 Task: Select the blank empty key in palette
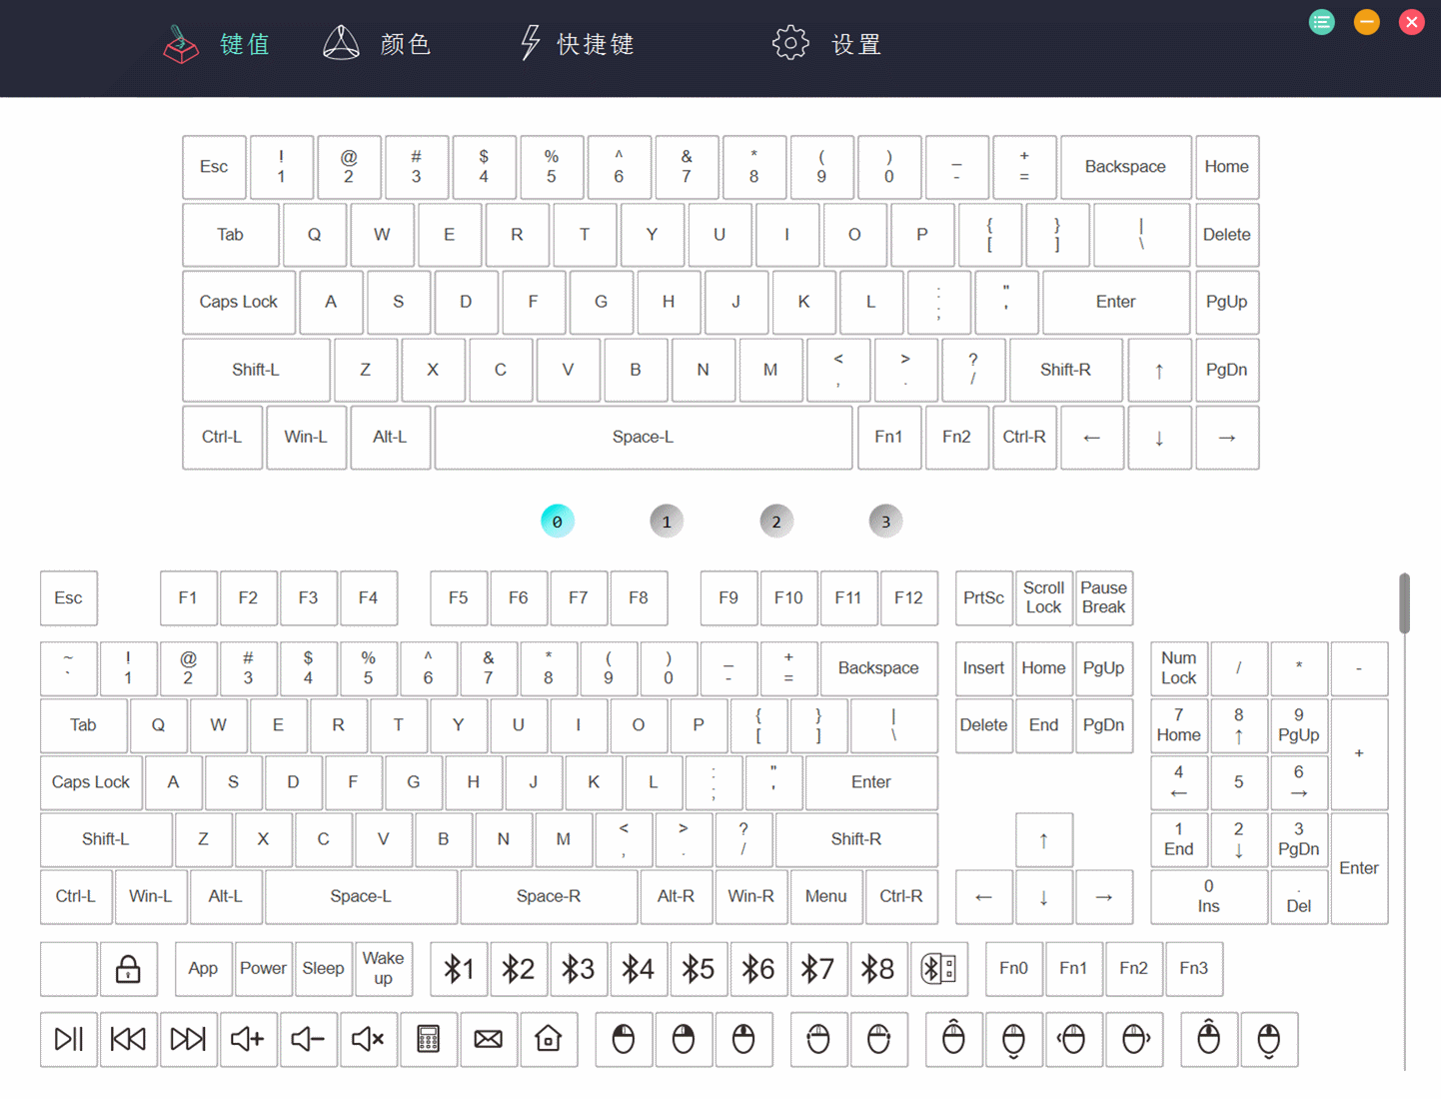pos(69,968)
